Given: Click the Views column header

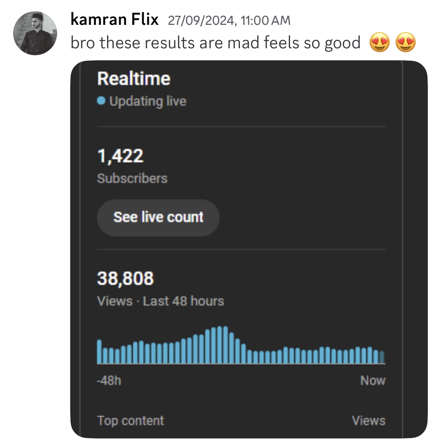Looking at the screenshot, I should pyautogui.click(x=369, y=421).
